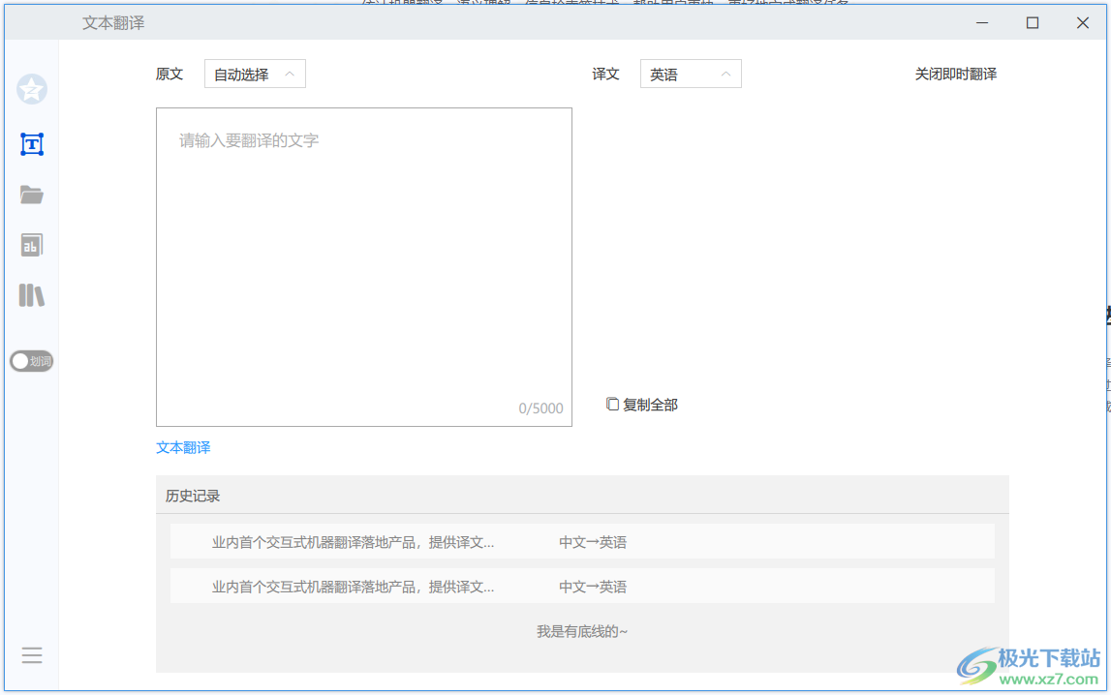The width and height of the screenshot is (1111, 695).
Task: Focus the 请输入要翻译的文字 text box
Action: 364,267
